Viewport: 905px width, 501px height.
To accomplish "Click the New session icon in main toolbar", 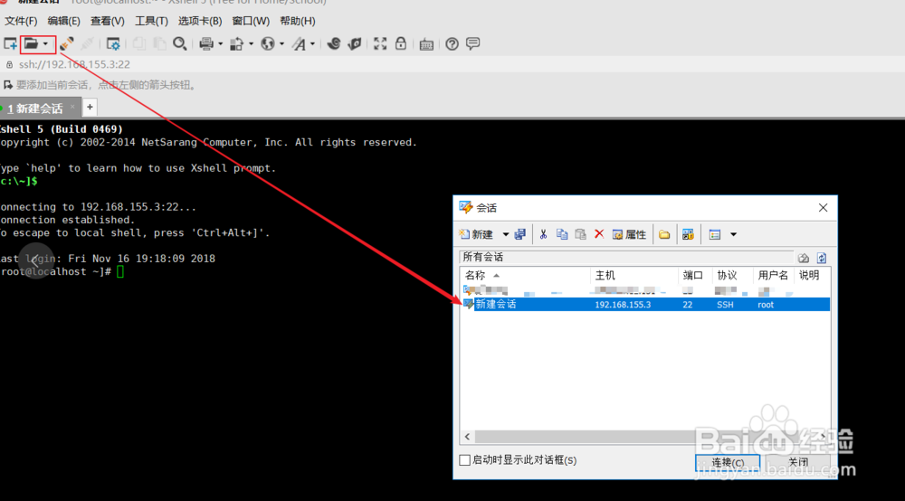I will click(10, 43).
